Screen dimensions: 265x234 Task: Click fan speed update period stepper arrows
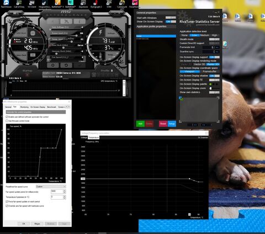pos(65,192)
